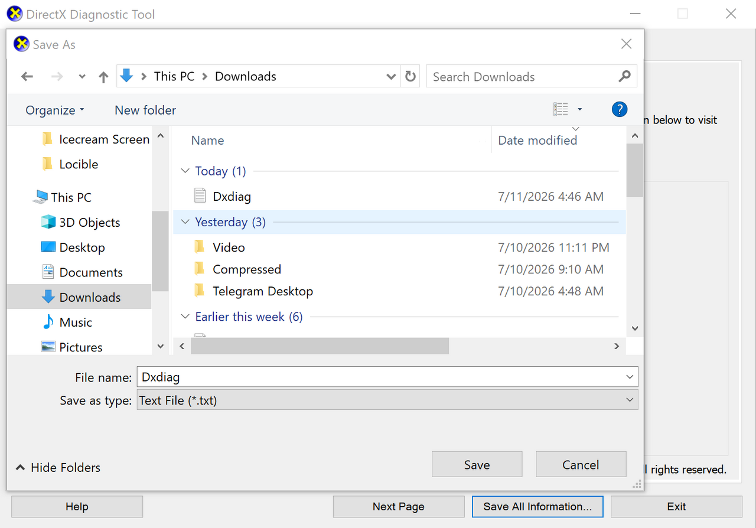Viewport: 756px width, 528px height.
Task: Expand the address bar path dropdown
Action: [390, 76]
